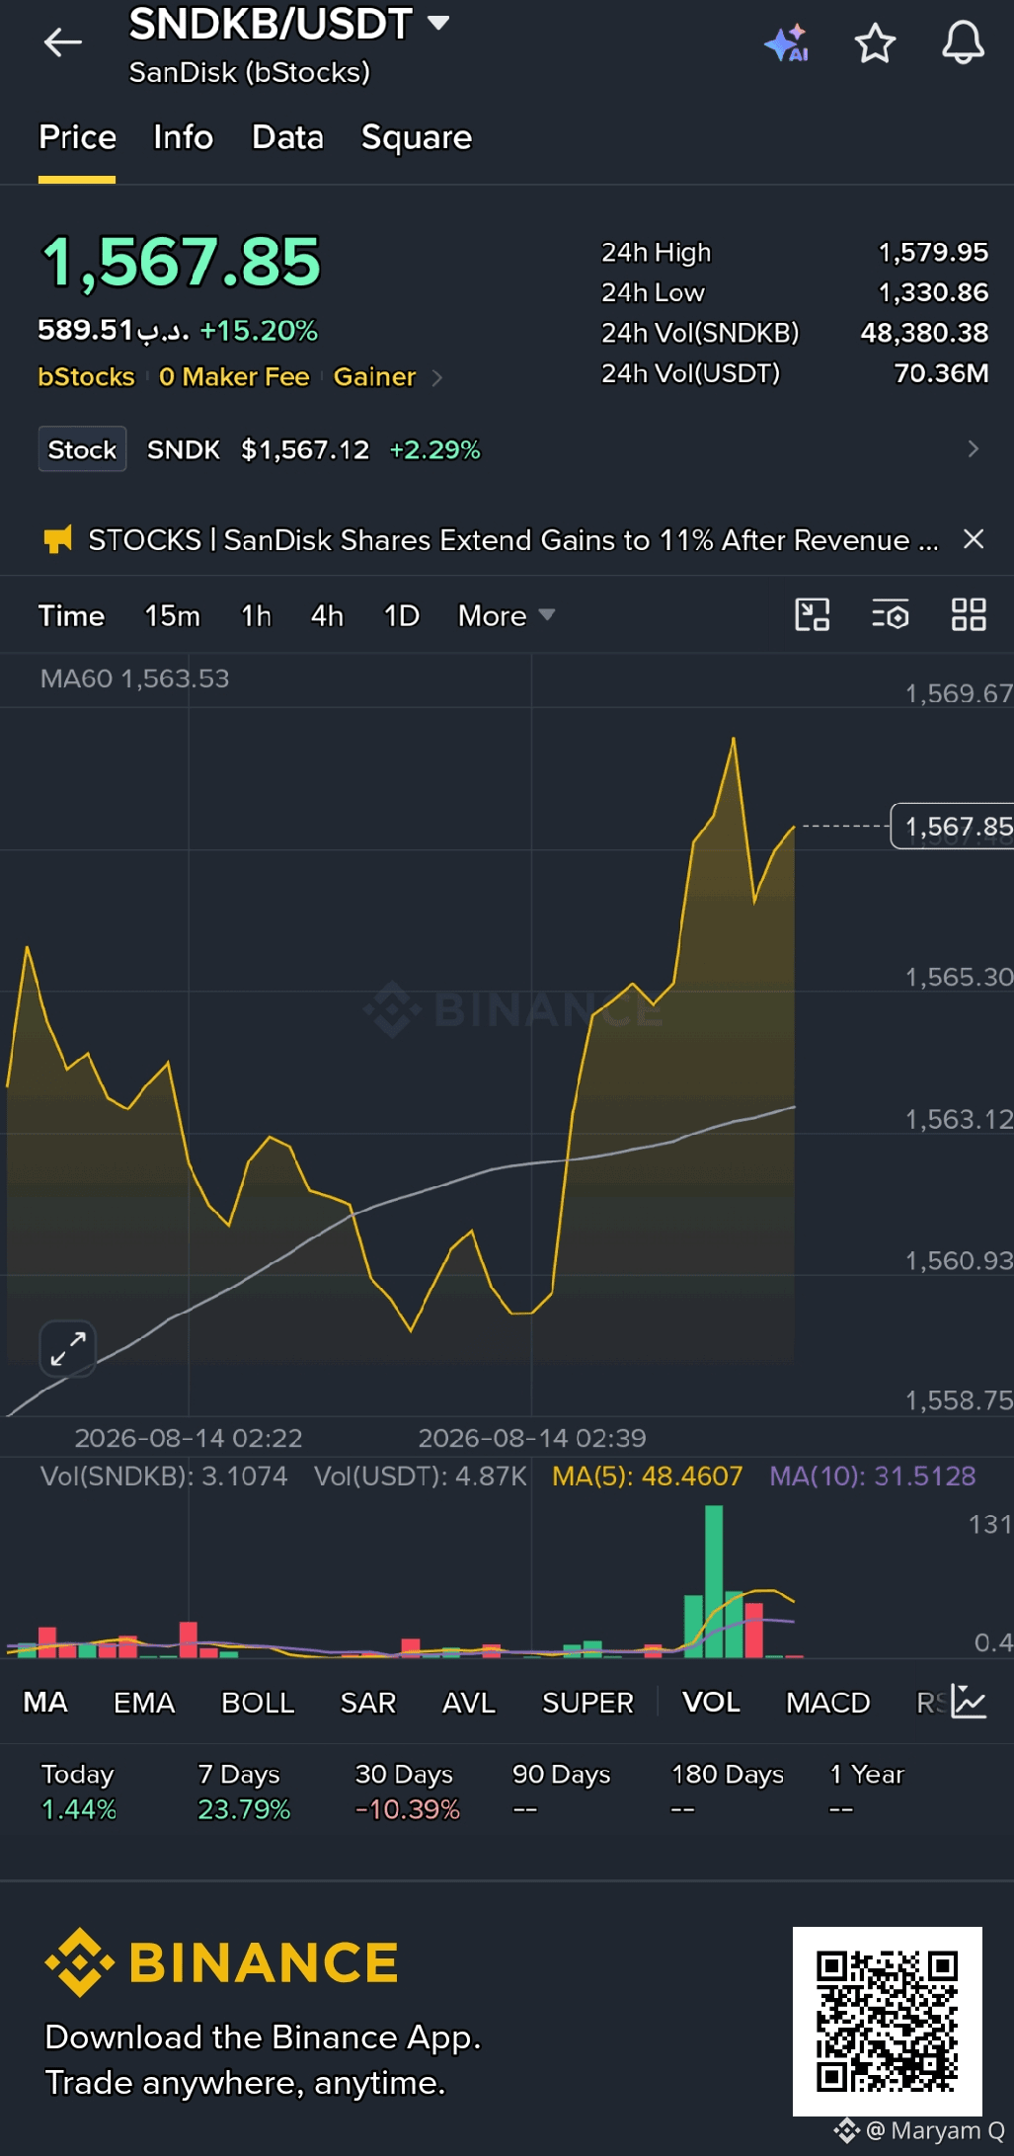Switch to the Info tab
The image size is (1014, 2156).
[183, 137]
